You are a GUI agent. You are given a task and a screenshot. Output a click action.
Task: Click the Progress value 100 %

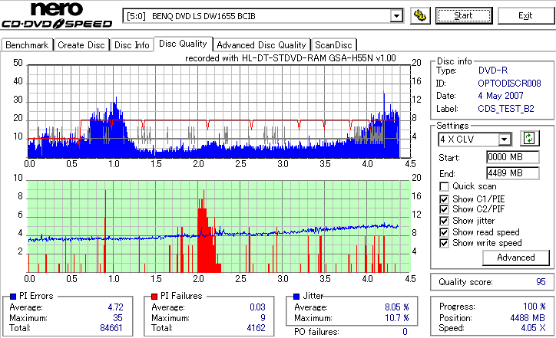tap(534, 307)
